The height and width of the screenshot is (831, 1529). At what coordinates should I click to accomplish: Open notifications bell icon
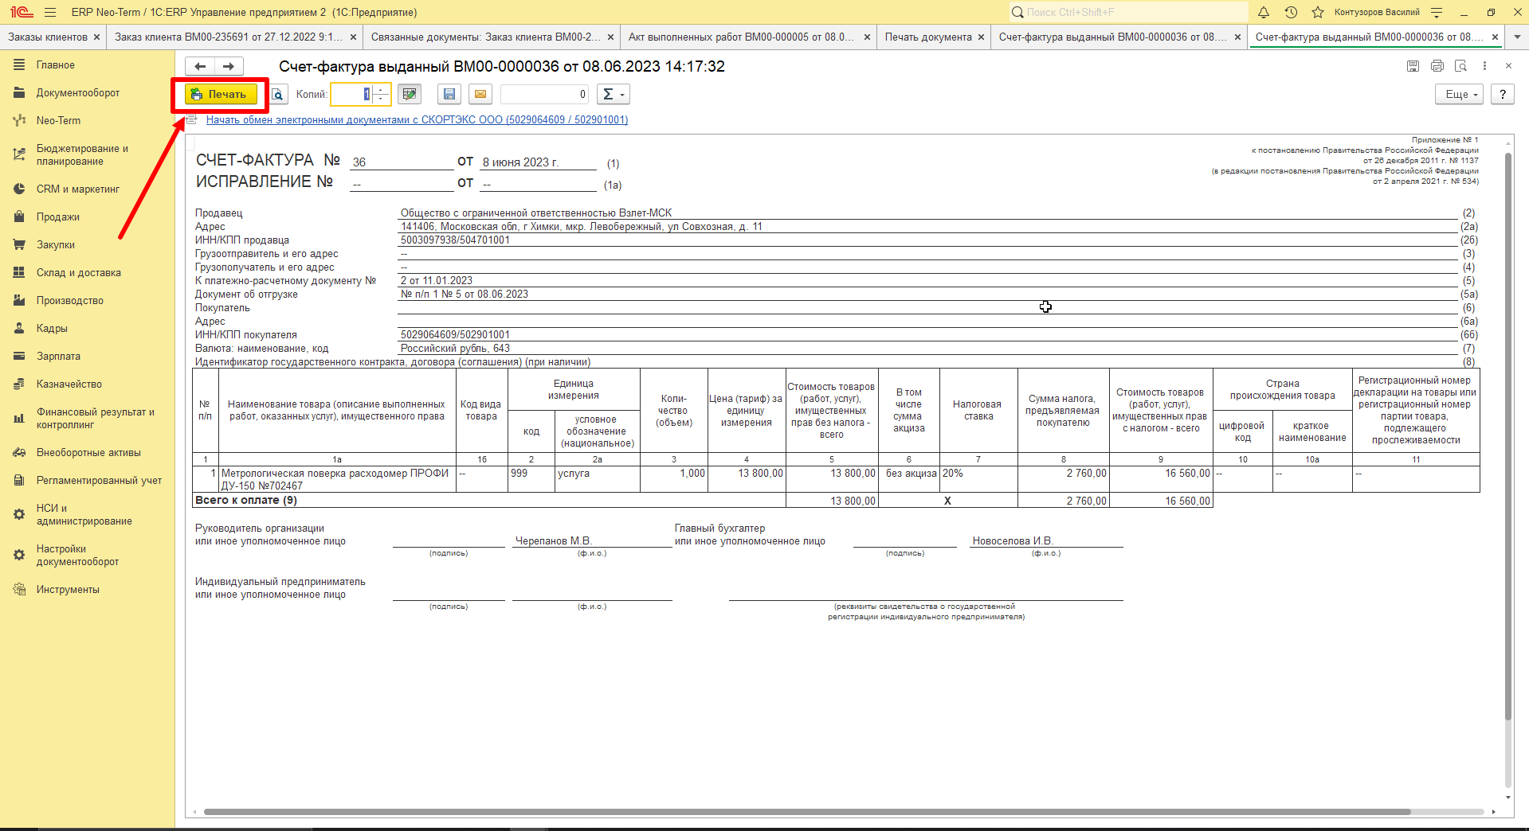(1264, 12)
